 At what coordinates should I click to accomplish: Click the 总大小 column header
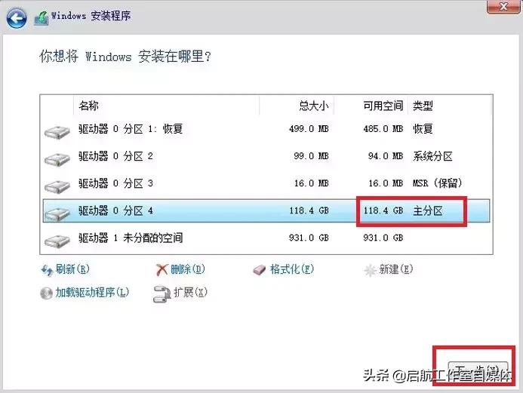313,106
